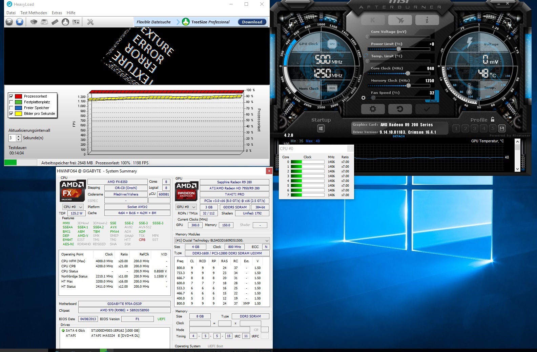Toggle the fan speed Auto button
This screenshot has height=352, width=537.
click(x=433, y=101)
